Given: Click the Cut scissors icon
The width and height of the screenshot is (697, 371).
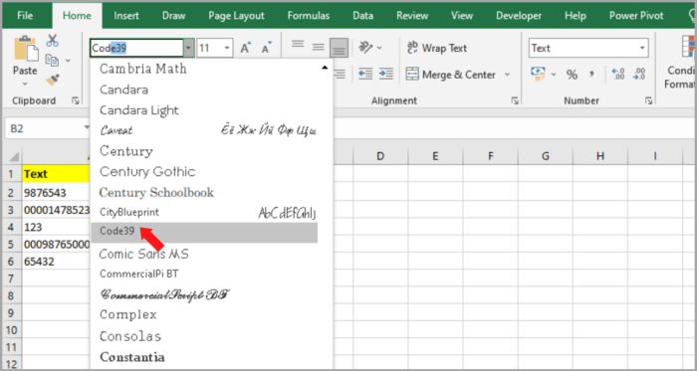Looking at the screenshot, I should coord(53,41).
